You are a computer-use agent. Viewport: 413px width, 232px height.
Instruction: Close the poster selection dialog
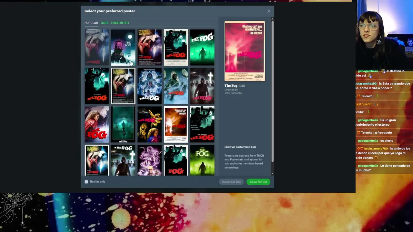(x=268, y=11)
